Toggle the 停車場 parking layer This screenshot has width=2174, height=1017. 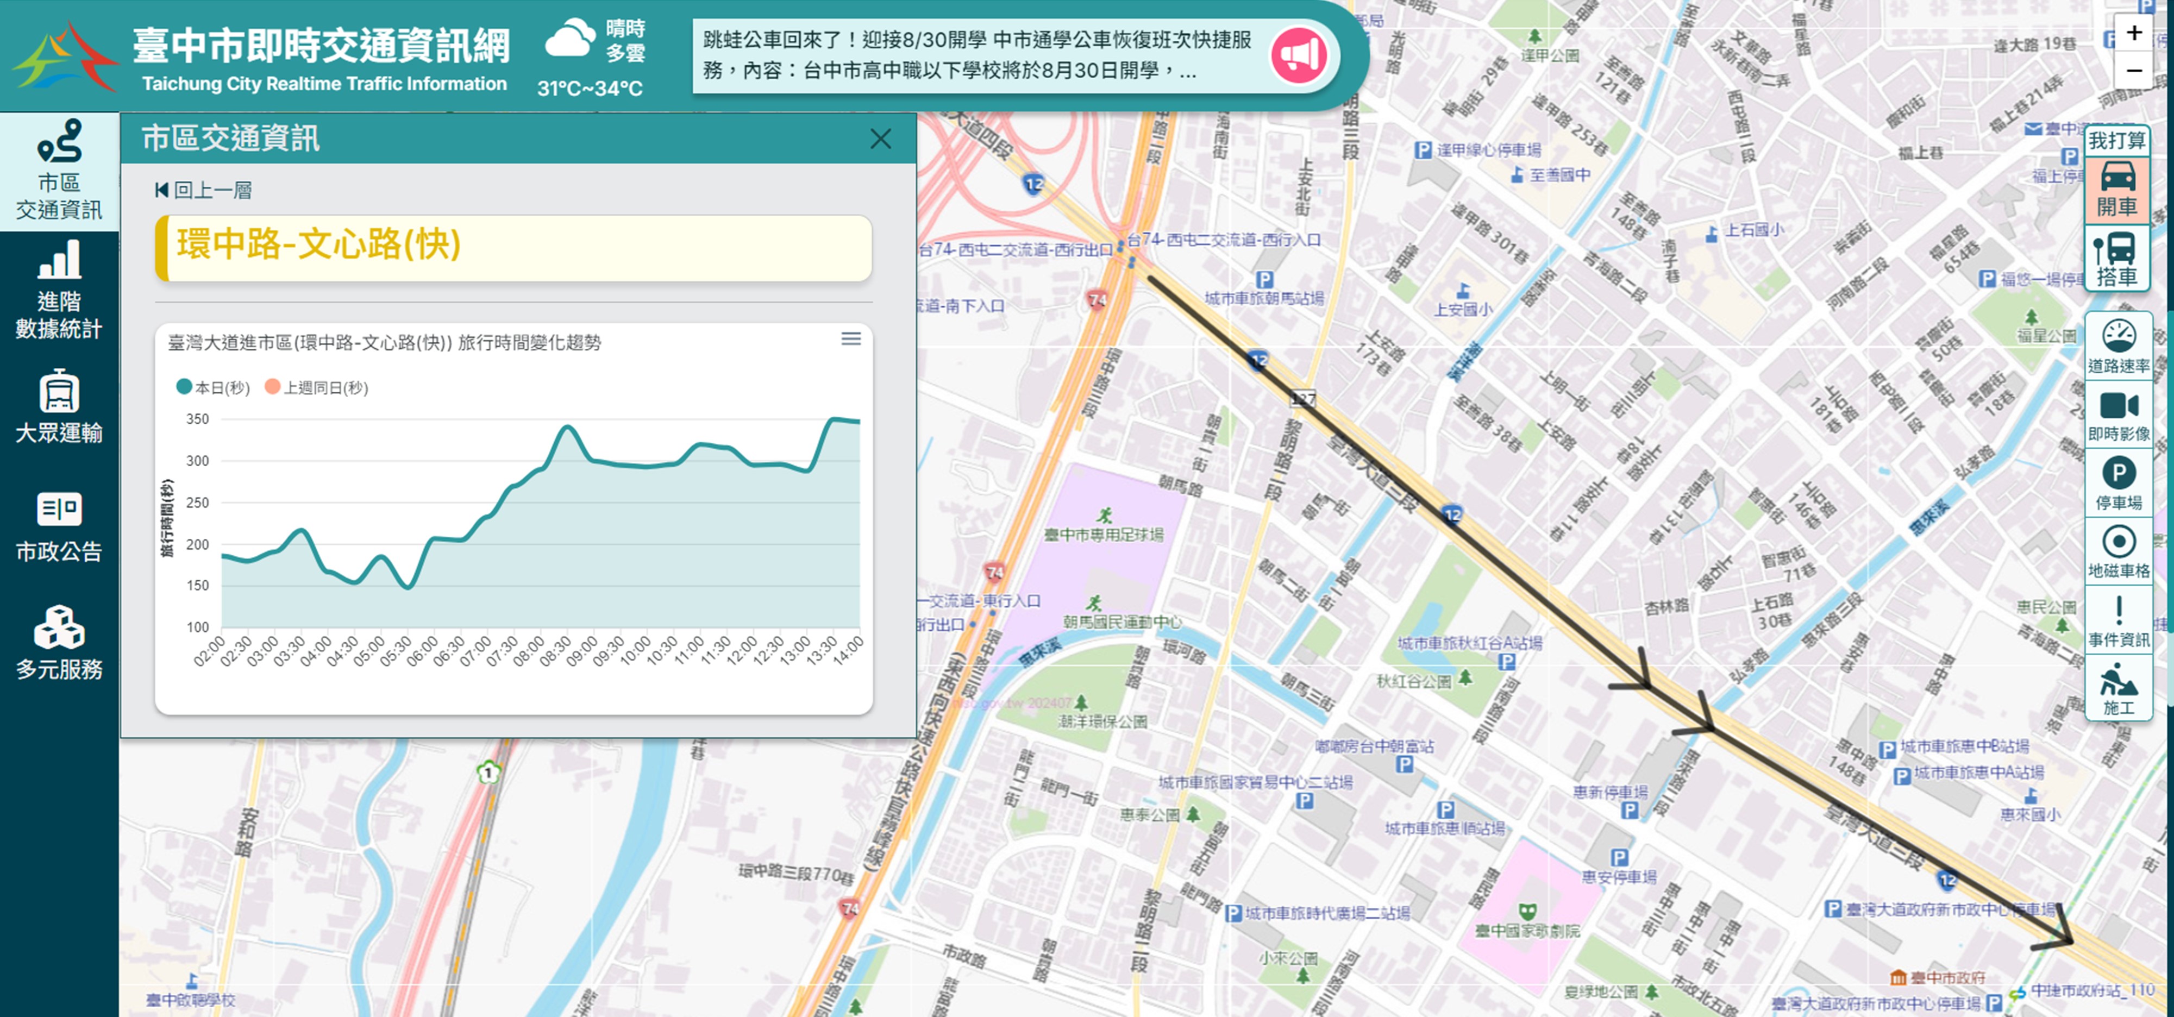pyautogui.click(x=2118, y=484)
